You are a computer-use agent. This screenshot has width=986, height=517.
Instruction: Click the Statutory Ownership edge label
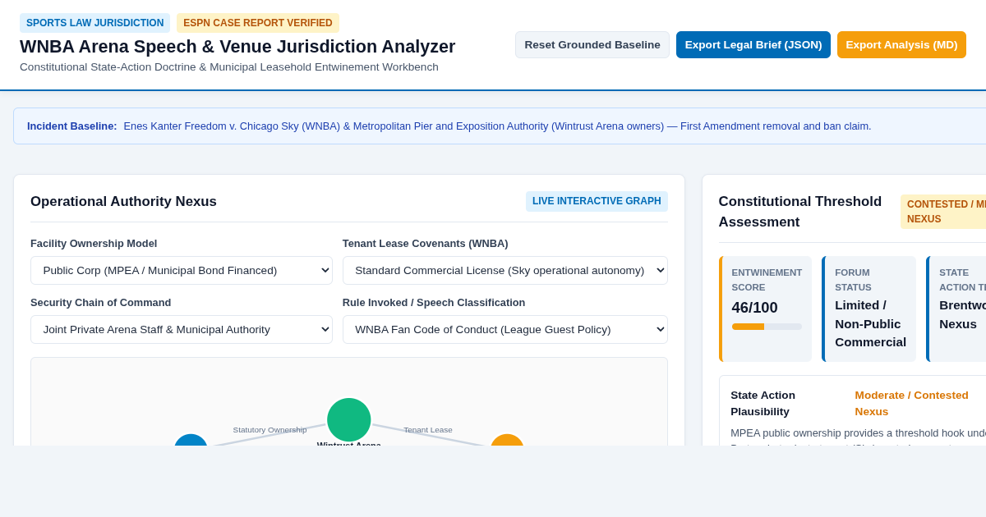270,430
